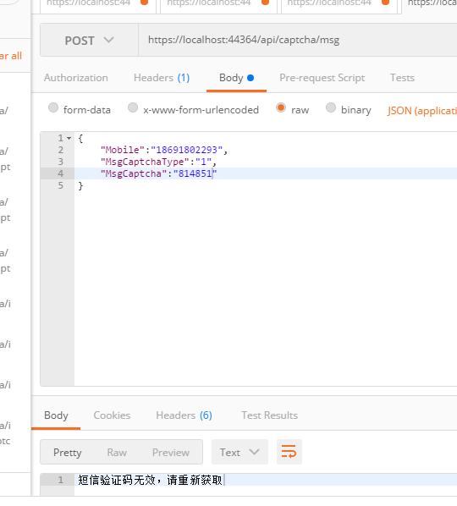Select the form-data radio button
457x506 pixels.
(x=53, y=107)
